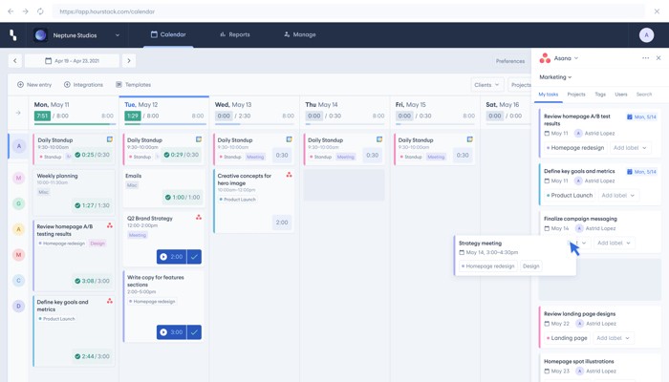Click the user avatar A in header
The image size is (669, 382).
[646, 35]
